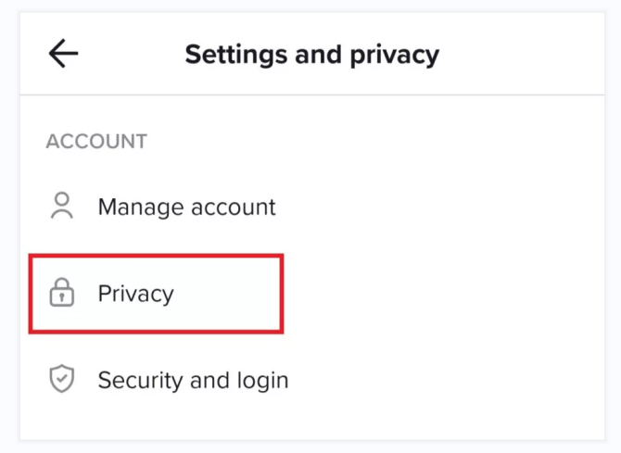Click the ACCOUNT section header
Screen dimensions: 621x453
(x=96, y=142)
